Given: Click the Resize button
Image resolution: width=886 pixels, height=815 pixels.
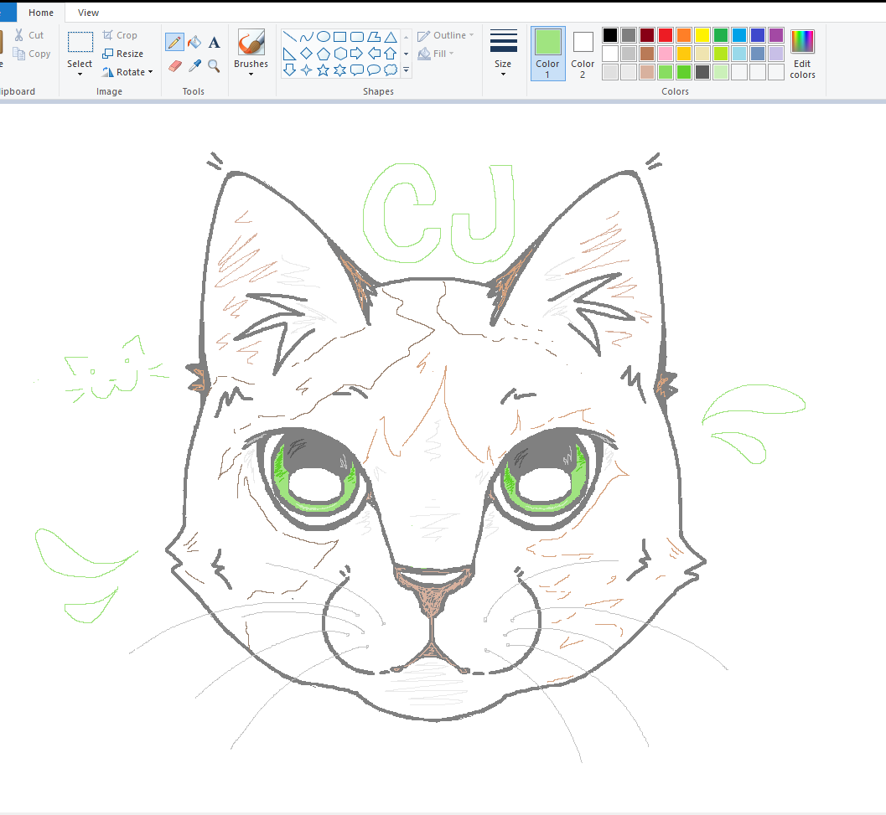Looking at the screenshot, I should (122, 54).
